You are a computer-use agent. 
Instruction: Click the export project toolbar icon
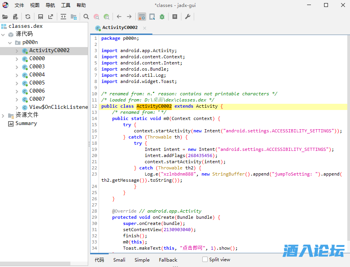pyautogui.click(x=51, y=17)
